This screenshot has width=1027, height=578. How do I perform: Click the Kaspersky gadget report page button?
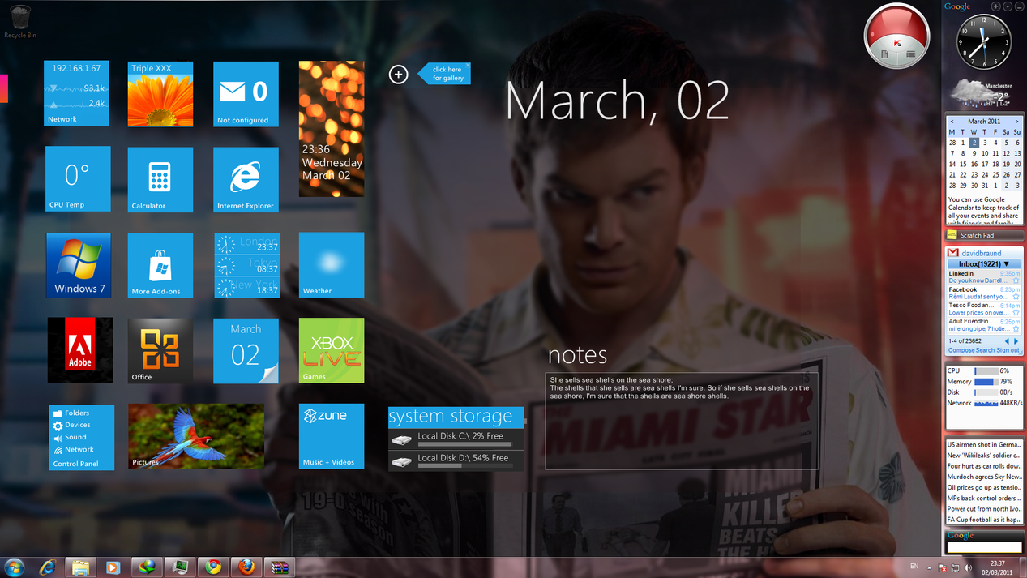(x=884, y=54)
